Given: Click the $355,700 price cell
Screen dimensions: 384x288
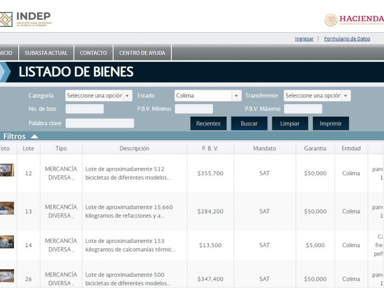Looking at the screenshot, I should tap(210, 173).
